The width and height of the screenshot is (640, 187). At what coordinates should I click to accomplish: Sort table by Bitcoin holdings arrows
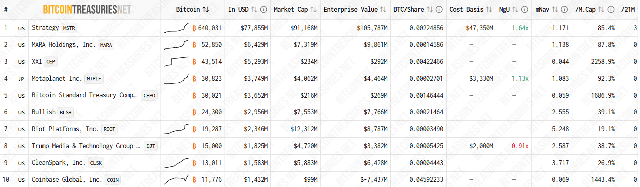click(206, 9)
